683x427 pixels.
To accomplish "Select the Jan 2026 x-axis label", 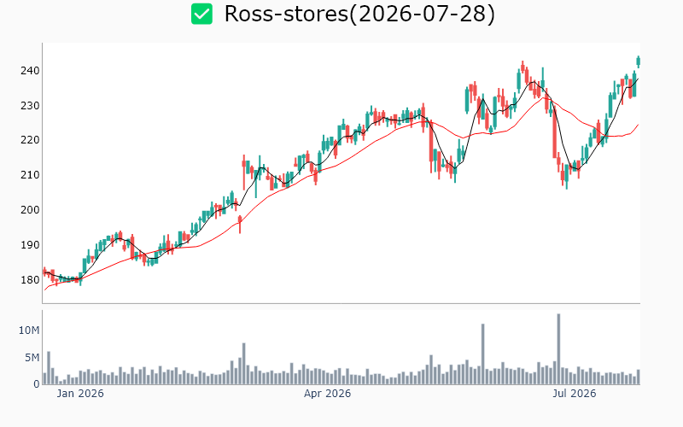I will tap(80, 394).
